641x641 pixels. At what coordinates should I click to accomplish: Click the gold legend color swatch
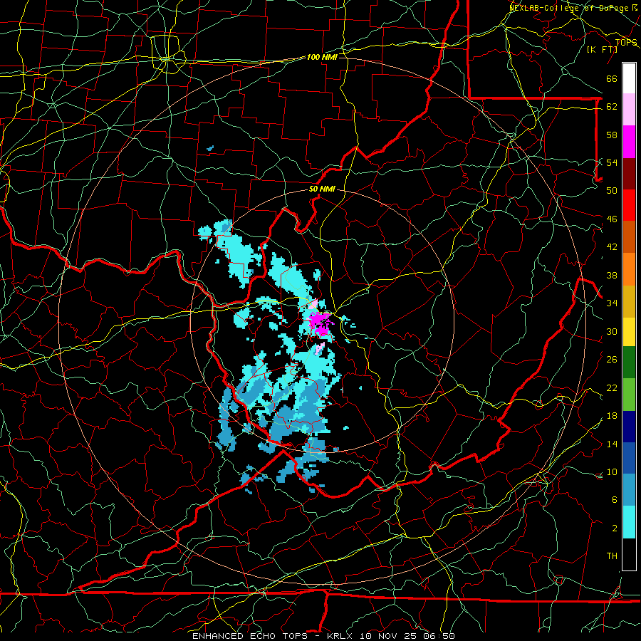tap(629, 301)
